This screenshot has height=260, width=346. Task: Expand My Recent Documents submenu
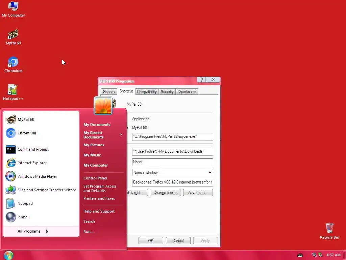click(103, 135)
